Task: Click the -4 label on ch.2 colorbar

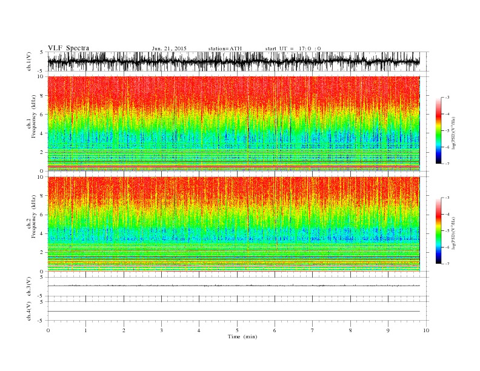Action: [x=447, y=214]
